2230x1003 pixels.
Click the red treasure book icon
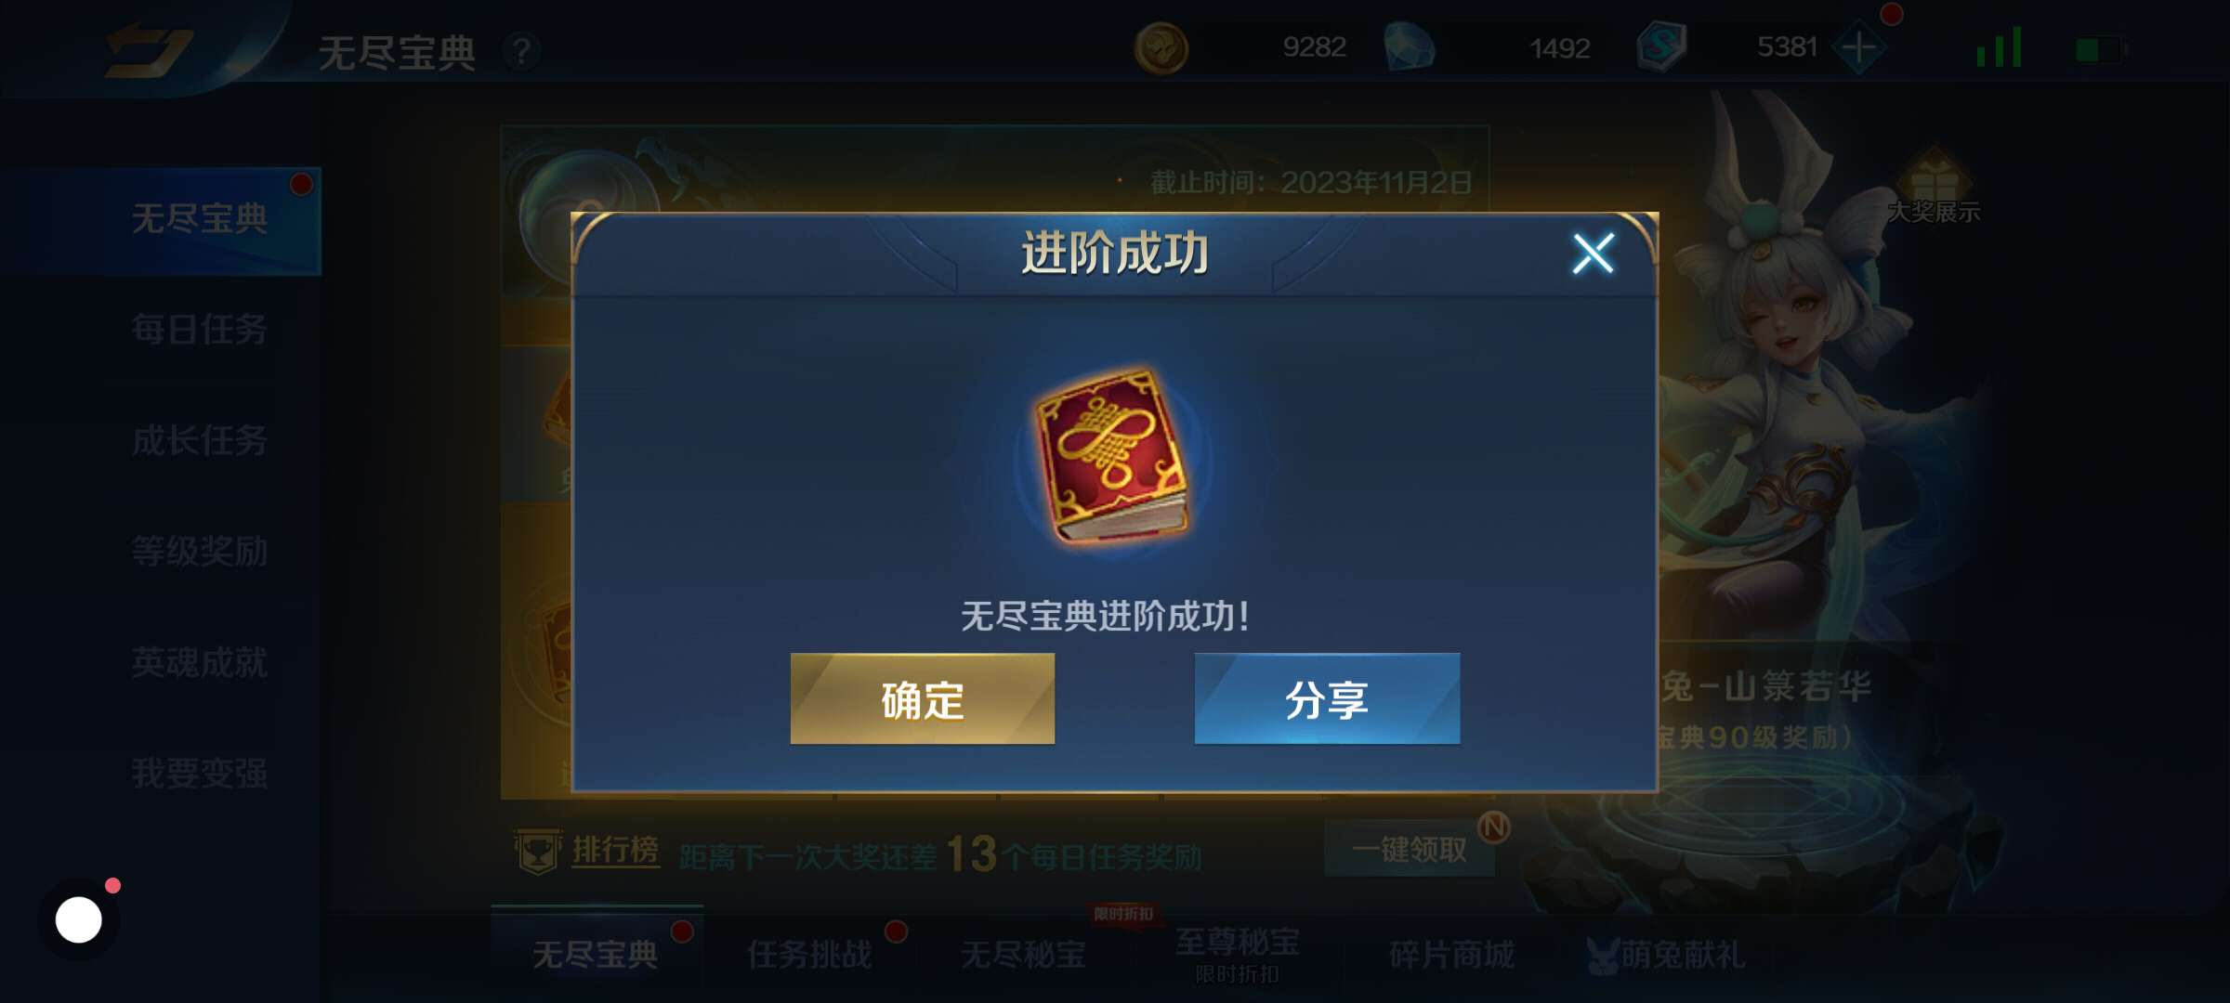pyautogui.click(x=1112, y=455)
